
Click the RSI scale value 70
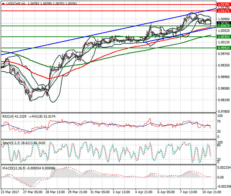pyautogui.click(x=219, y=121)
